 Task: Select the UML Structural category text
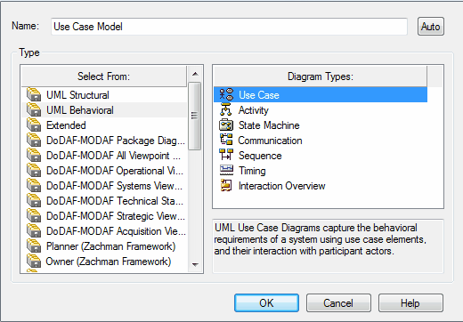click(x=77, y=95)
